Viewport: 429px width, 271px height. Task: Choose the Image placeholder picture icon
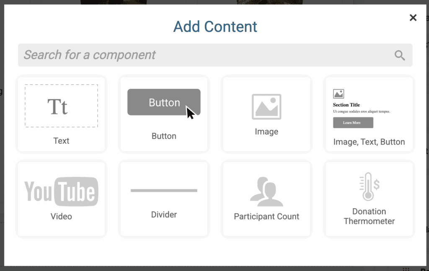tap(266, 107)
